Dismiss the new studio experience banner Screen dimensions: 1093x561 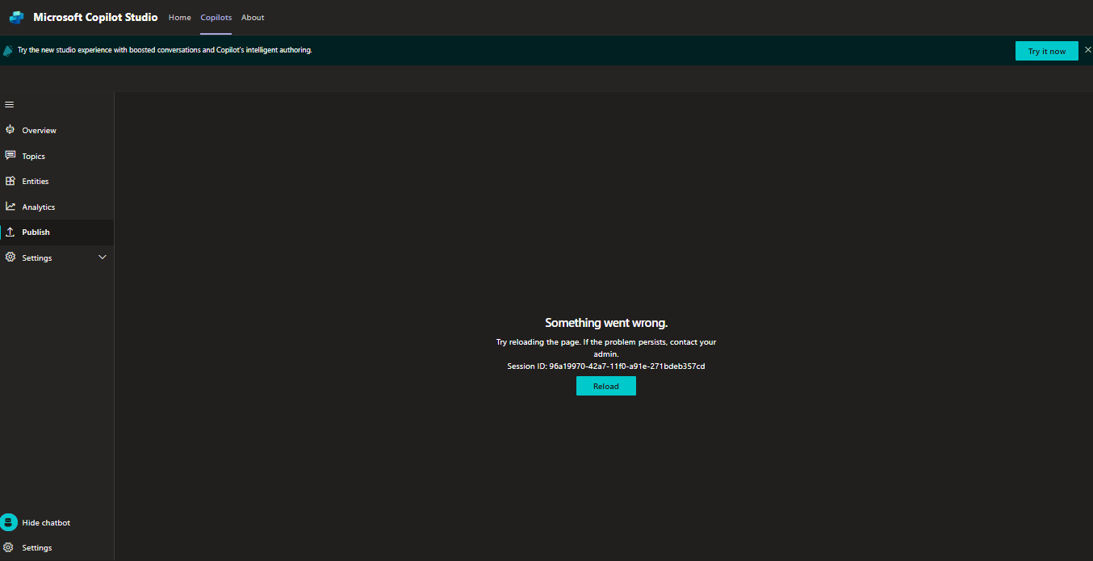point(1087,50)
